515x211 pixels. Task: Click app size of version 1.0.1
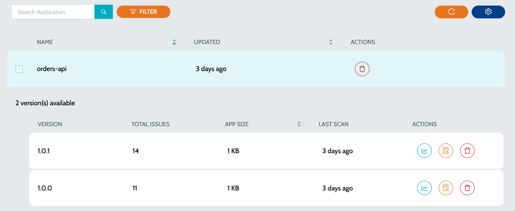pos(233,151)
